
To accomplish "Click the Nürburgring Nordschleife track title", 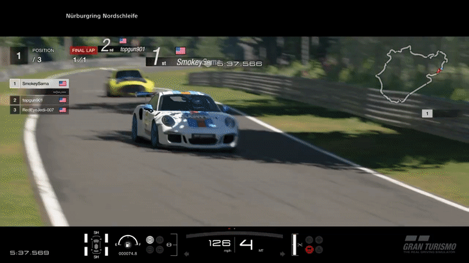I will point(102,16).
